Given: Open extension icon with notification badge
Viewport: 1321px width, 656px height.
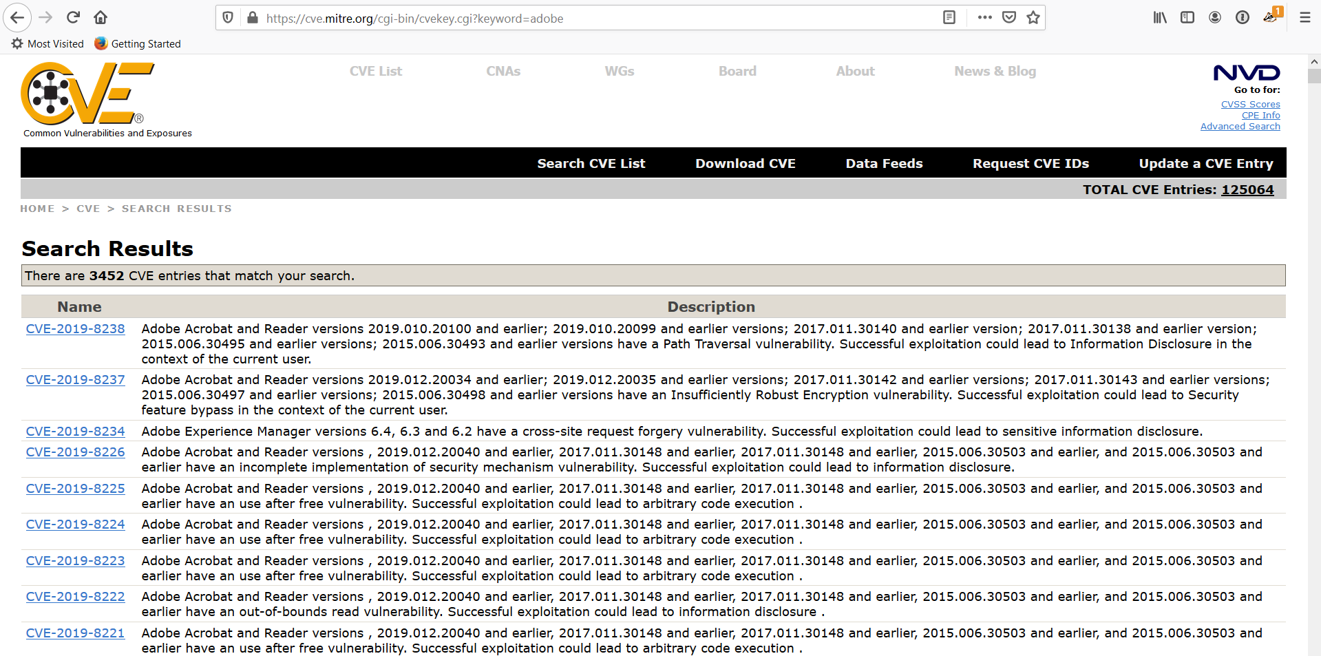Looking at the screenshot, I should tap(1271, 17).
